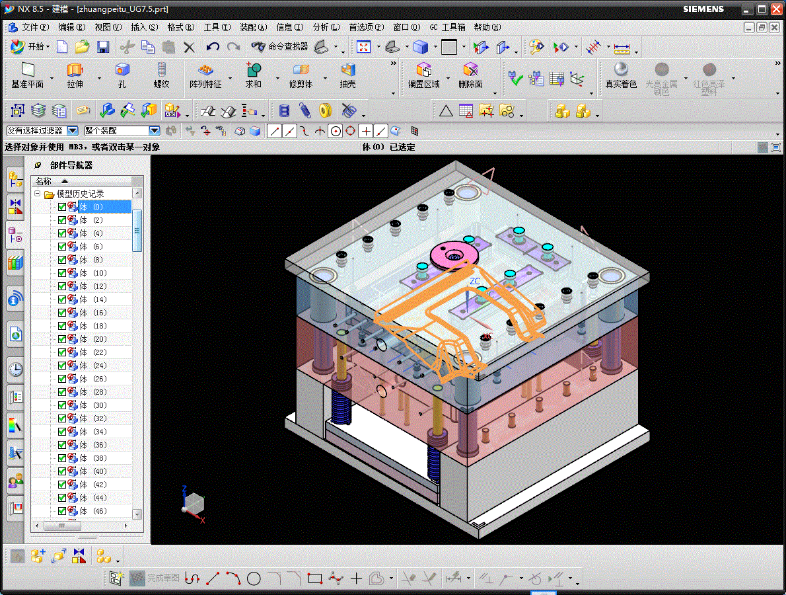Expand the 拉伸 dropdown arrow
The image size is (786, 595).
(99, 78)
